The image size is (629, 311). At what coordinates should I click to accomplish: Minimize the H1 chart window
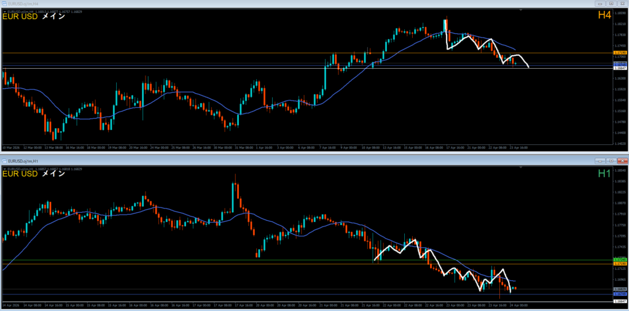click(x=600, y=160)
